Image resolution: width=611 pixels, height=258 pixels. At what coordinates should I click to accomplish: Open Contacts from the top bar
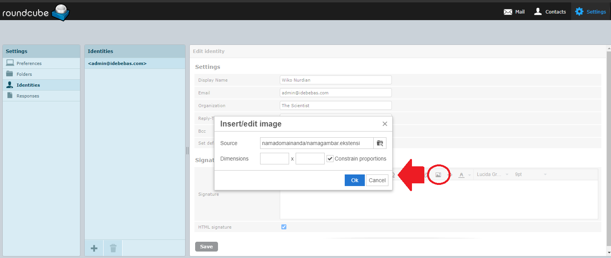click(550, 12)
